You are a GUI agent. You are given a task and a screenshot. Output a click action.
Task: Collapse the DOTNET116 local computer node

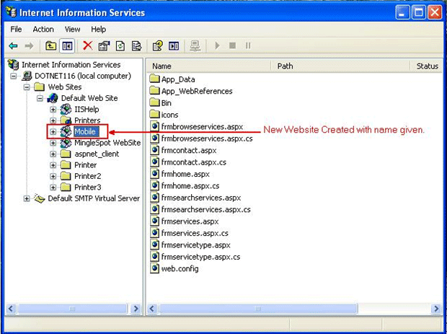pos(14,76)
